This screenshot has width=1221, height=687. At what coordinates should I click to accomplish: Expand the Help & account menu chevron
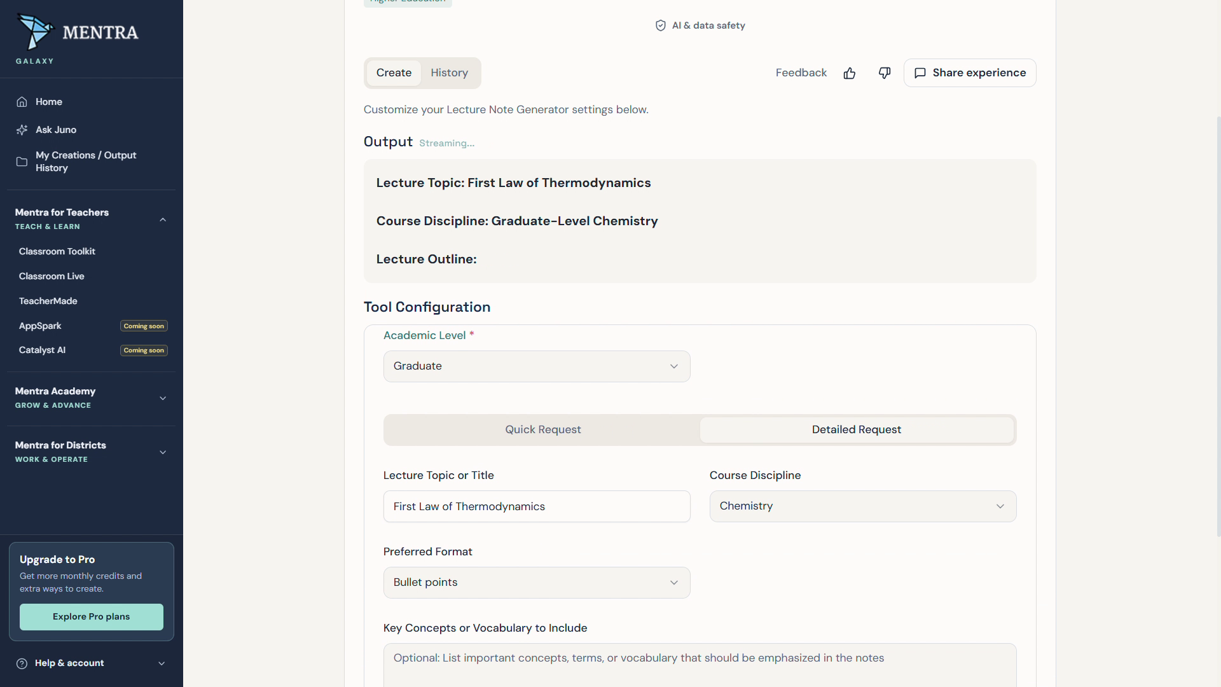click(162, 663)
